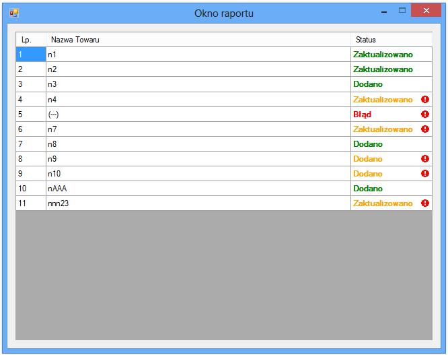Click the error icon in the n9 row
Image resolution: width=448 pixels, height=355 pixels.
click(424, 159)
